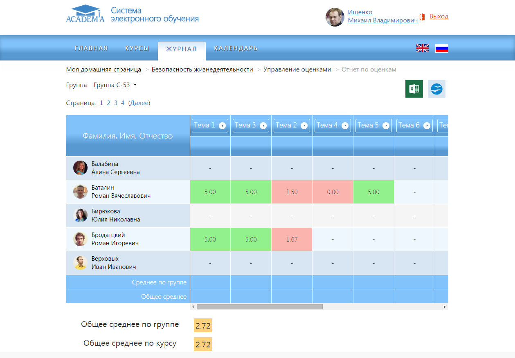Click the arrow icon on Тема 1
Image resolution: width=515 pixels, height=358 pixels.
point(222,126)
